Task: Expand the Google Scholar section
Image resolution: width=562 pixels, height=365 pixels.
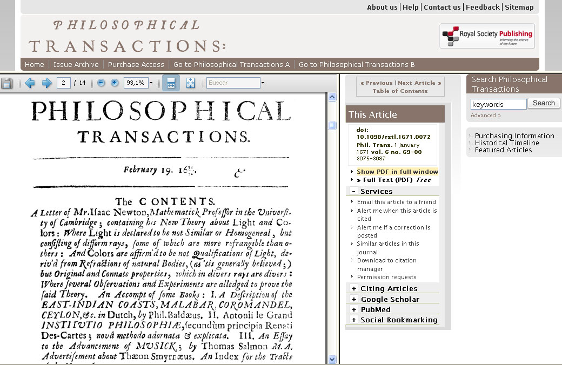Action: pos(354,299)
